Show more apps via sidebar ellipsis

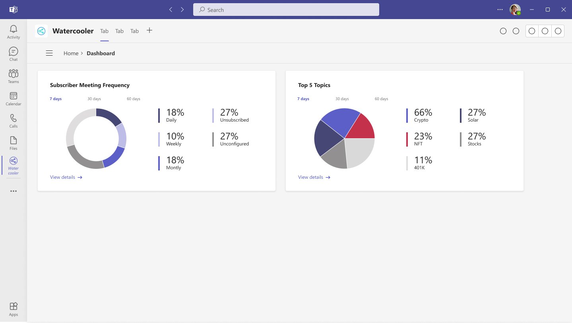point(14,191)
